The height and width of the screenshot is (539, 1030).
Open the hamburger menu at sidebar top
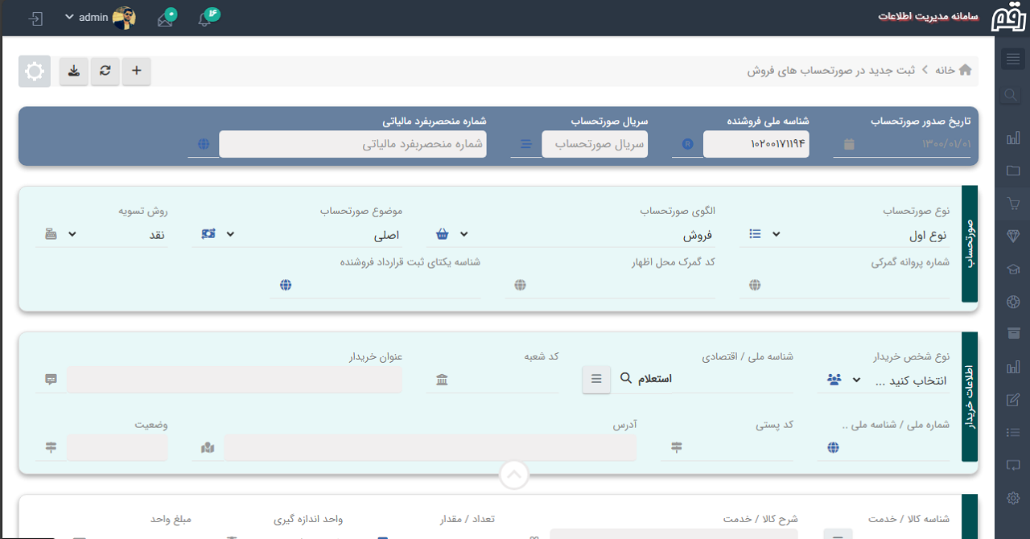tap(1011, 58)
